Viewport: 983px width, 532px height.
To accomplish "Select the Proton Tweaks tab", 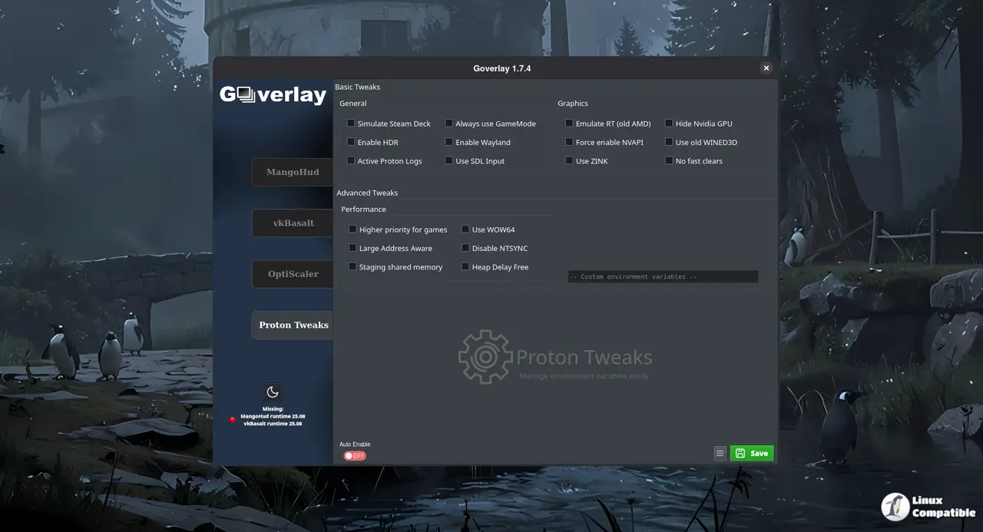I will (x=293, y=325).
